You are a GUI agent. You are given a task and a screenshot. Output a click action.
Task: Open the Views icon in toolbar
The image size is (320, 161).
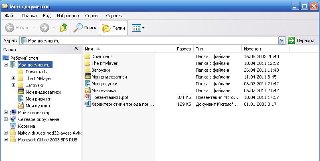[136, 28]
